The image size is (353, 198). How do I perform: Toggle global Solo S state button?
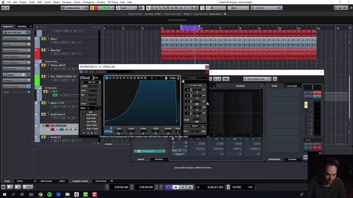96,8
